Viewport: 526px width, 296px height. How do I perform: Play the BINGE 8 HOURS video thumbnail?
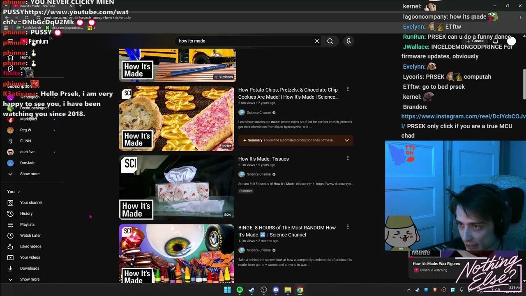(x=177, y=254)
